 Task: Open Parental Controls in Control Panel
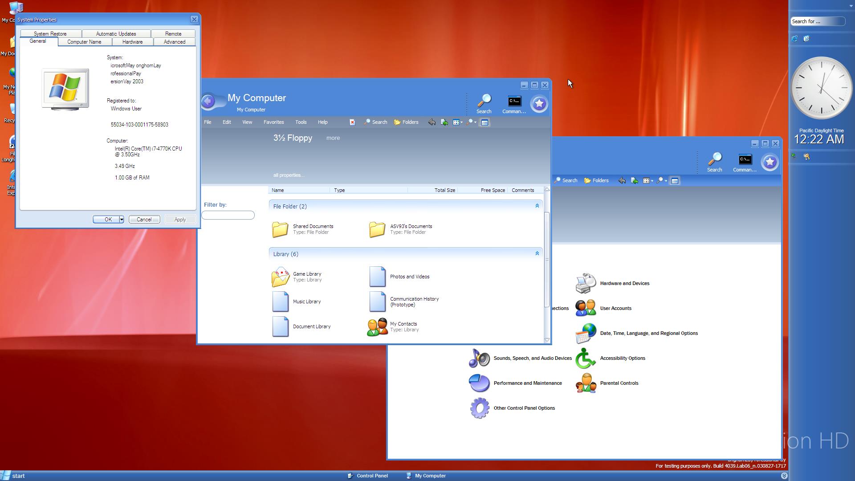pos(619,383)
